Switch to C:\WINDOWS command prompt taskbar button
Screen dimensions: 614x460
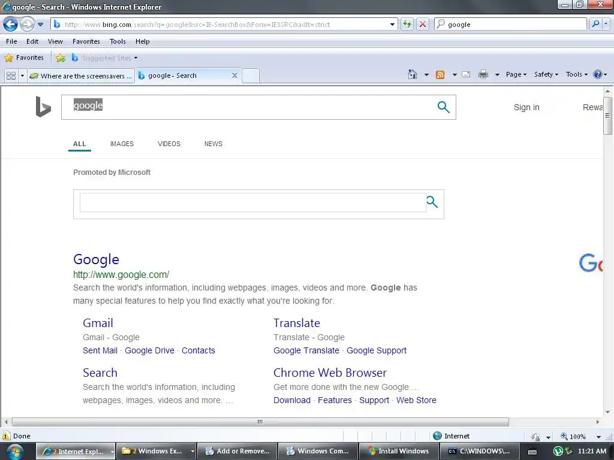479,451
